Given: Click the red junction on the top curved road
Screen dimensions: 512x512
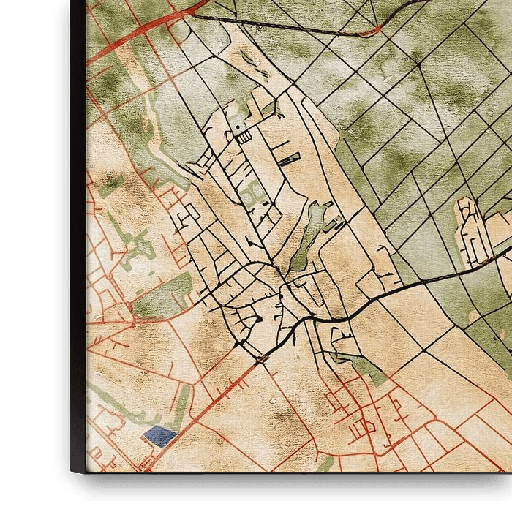Looking at the screenshot, I should 377,29.
